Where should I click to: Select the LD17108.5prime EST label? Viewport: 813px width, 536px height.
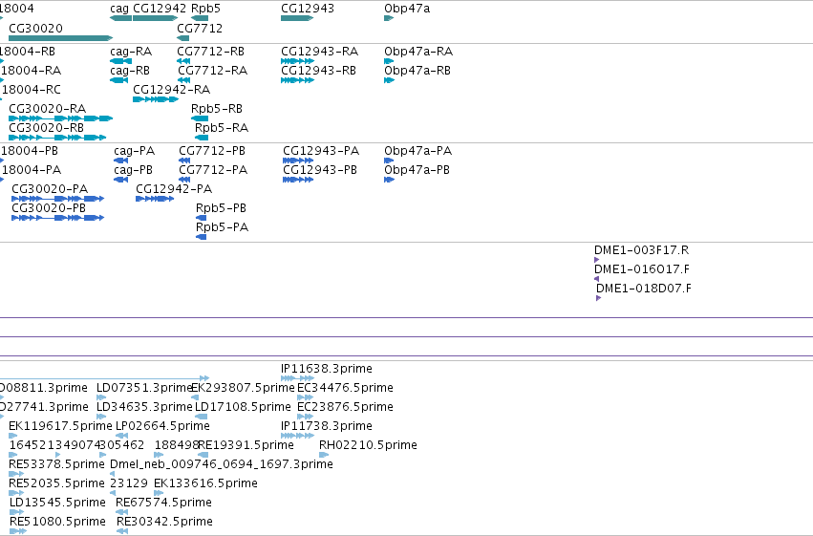244,407
